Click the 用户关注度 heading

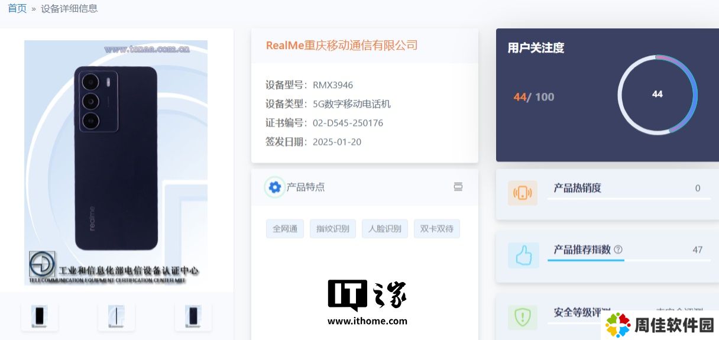click(x=536, y=48)
